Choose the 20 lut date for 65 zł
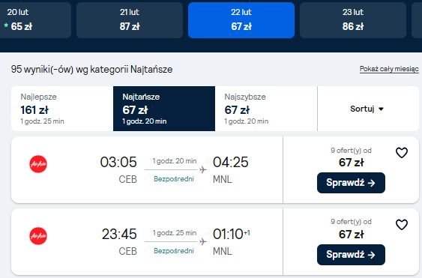The height and width of the screenshot is (278, 422). click(x=35, y=20)
